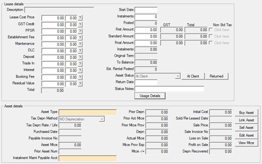Click the Buy Asset button

(246, 113)
